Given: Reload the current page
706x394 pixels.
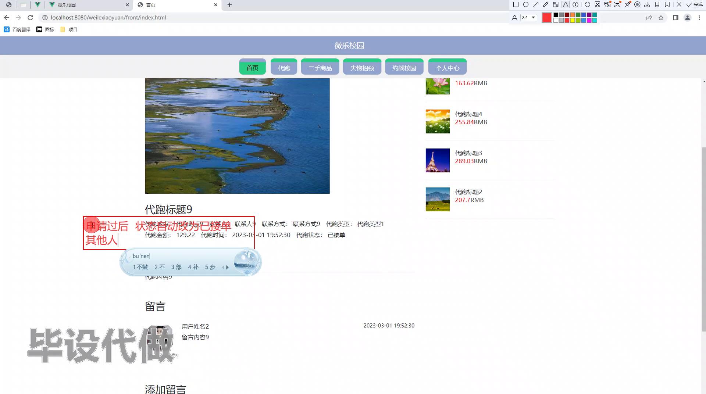Looking at the screenshot, I should tap(31, 18).
